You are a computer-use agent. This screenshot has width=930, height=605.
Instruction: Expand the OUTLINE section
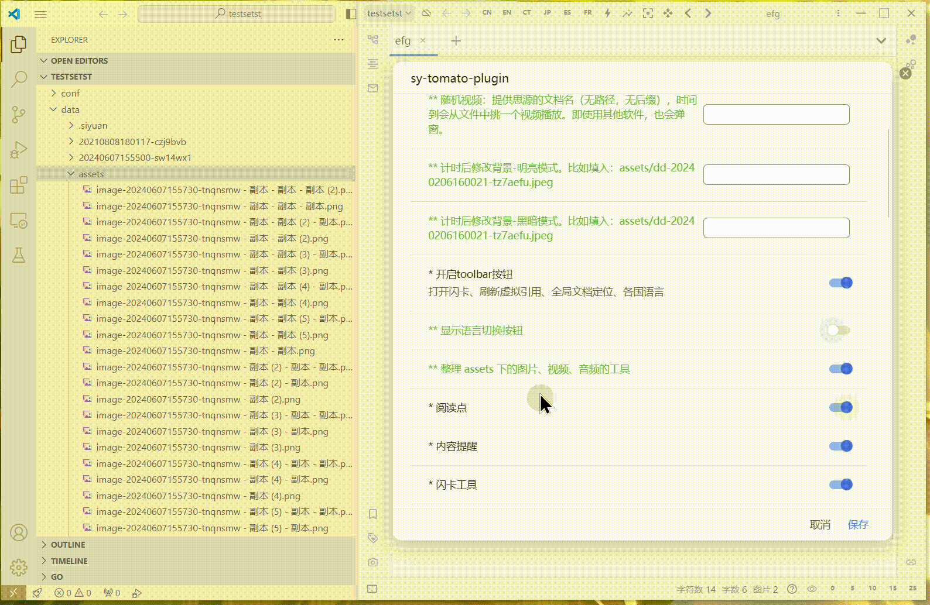[x=196, y=545]
